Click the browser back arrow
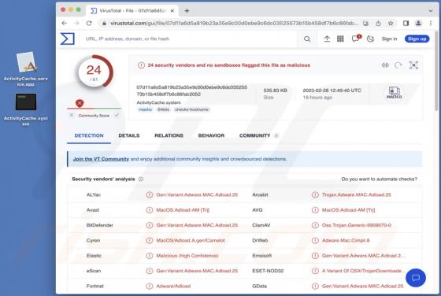This screenshot has width=441, height=296. [64, 23]
